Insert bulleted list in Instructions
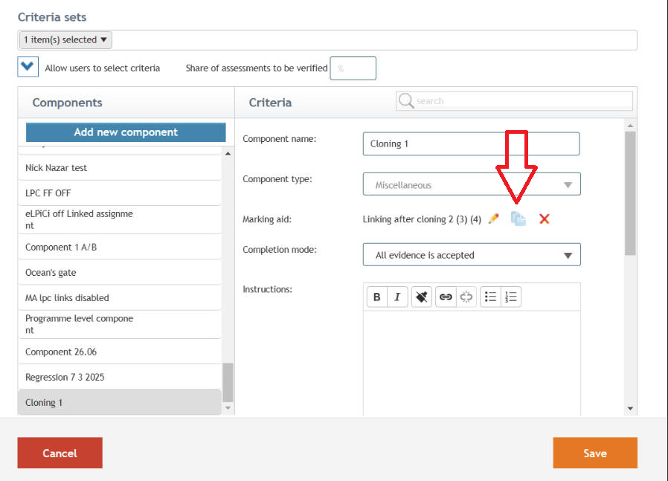Screen dimensions: 668x481 [490, 297]
